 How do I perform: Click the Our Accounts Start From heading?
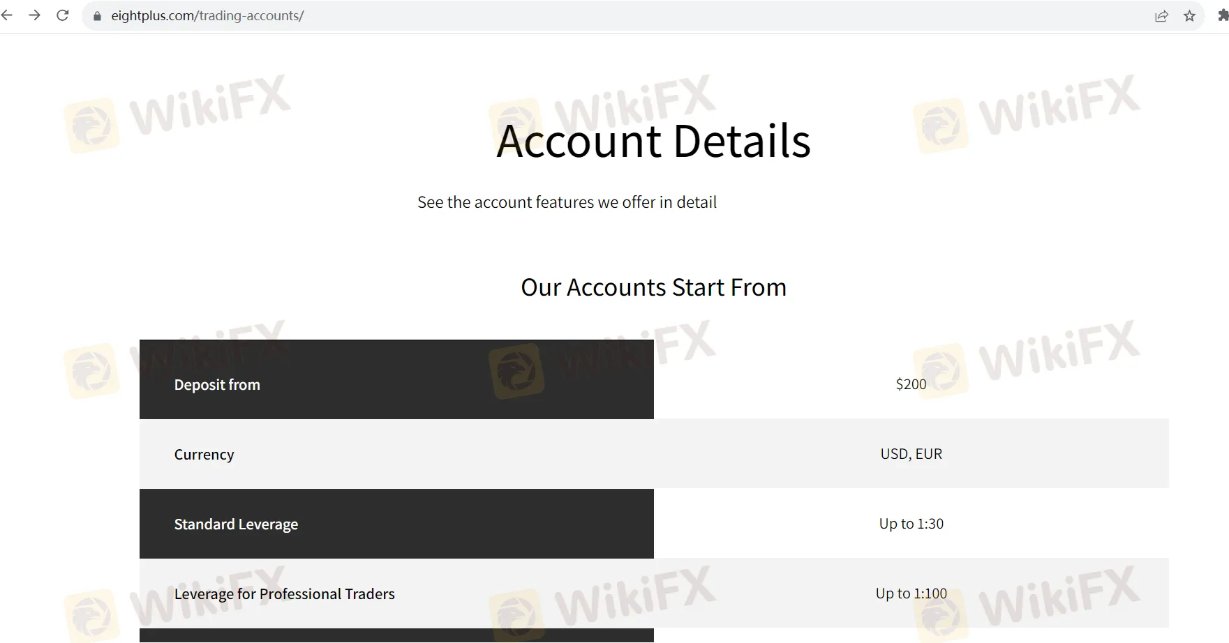click(x=653, y=287)
